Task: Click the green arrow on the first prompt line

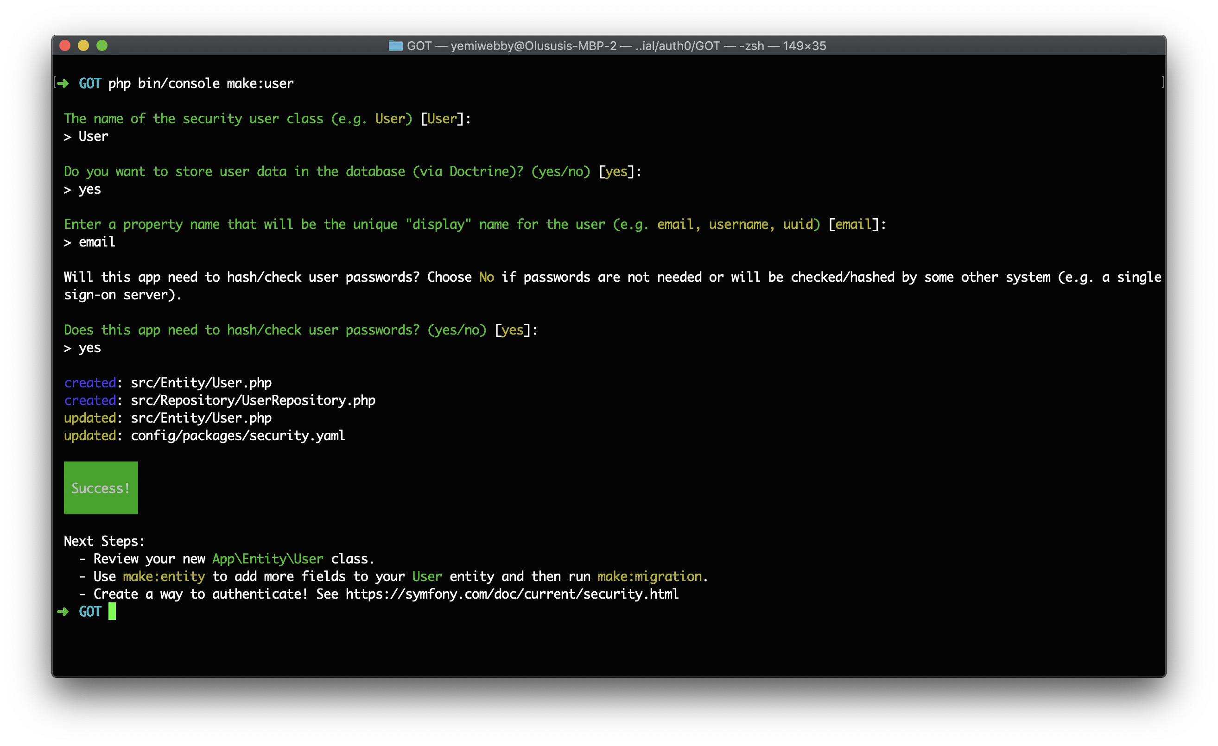Action: click(x=63, y=83)
